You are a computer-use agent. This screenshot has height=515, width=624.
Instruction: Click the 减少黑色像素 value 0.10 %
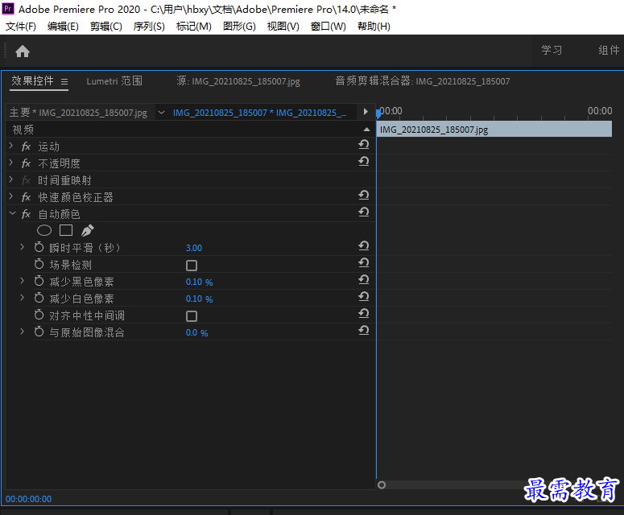pos(199,282)
